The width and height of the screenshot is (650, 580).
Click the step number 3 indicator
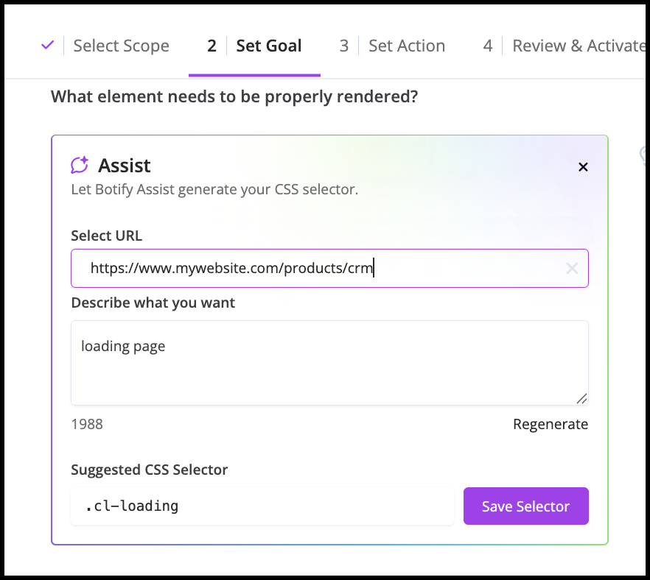tap(344, 46)
